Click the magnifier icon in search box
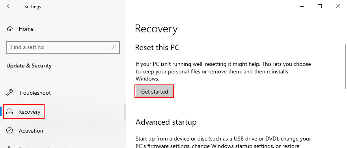The width and height of the screenshot is (347, 148). coord(114,47)
